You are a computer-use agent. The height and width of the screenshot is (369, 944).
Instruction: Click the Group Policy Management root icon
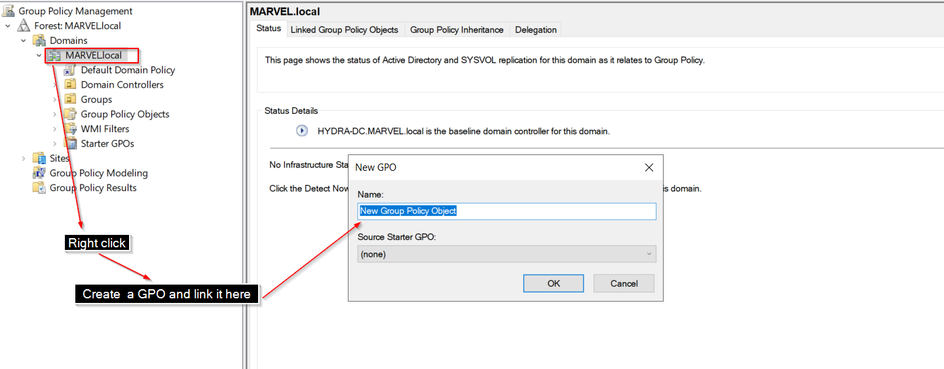9,10
